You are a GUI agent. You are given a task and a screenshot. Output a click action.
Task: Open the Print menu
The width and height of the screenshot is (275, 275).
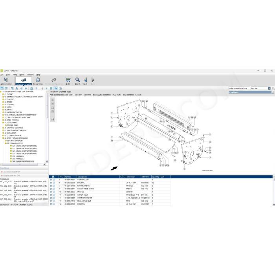coord(15,75)
